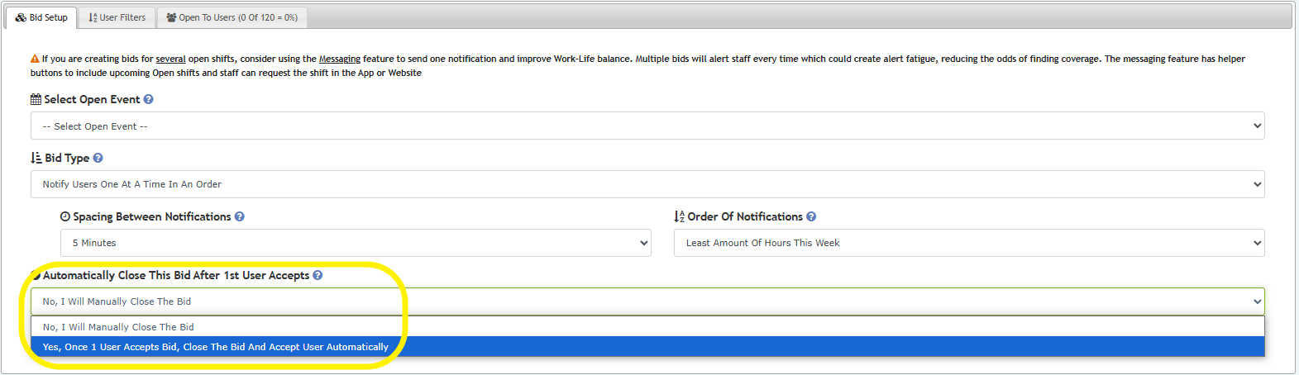
Task: Open help for Spacing Between Notifications
Action: point(240,216)
